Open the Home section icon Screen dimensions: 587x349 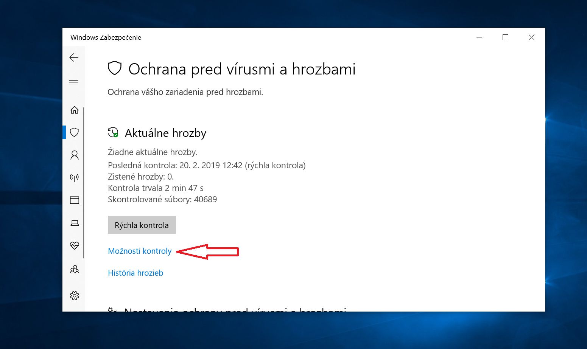click(x=75, y=110)
